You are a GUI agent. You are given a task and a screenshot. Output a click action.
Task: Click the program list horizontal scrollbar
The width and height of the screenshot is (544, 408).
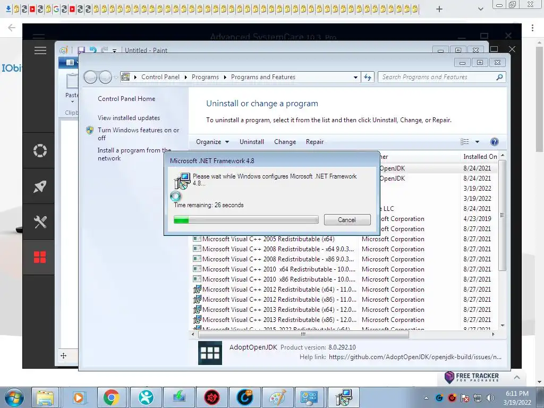coord(303,335)
